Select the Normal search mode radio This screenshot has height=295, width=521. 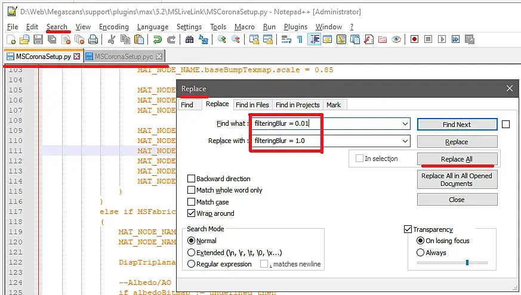pyautogui.click(x=191, y=241)
